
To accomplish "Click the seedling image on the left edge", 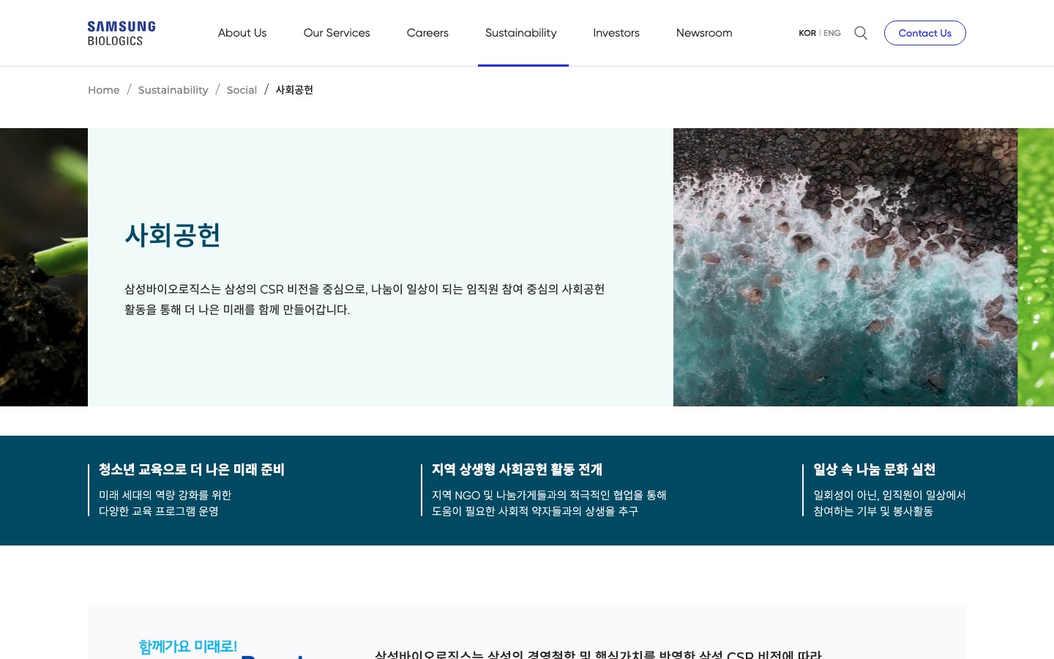I will pos(44,267).
